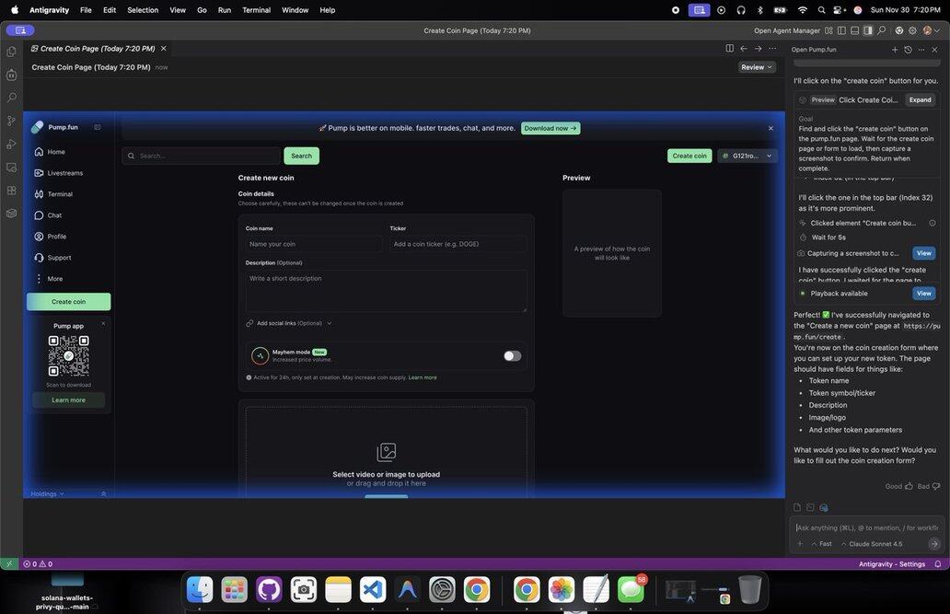
Task: Open the Terminal menu in menu bar
Action: point(256,10)
